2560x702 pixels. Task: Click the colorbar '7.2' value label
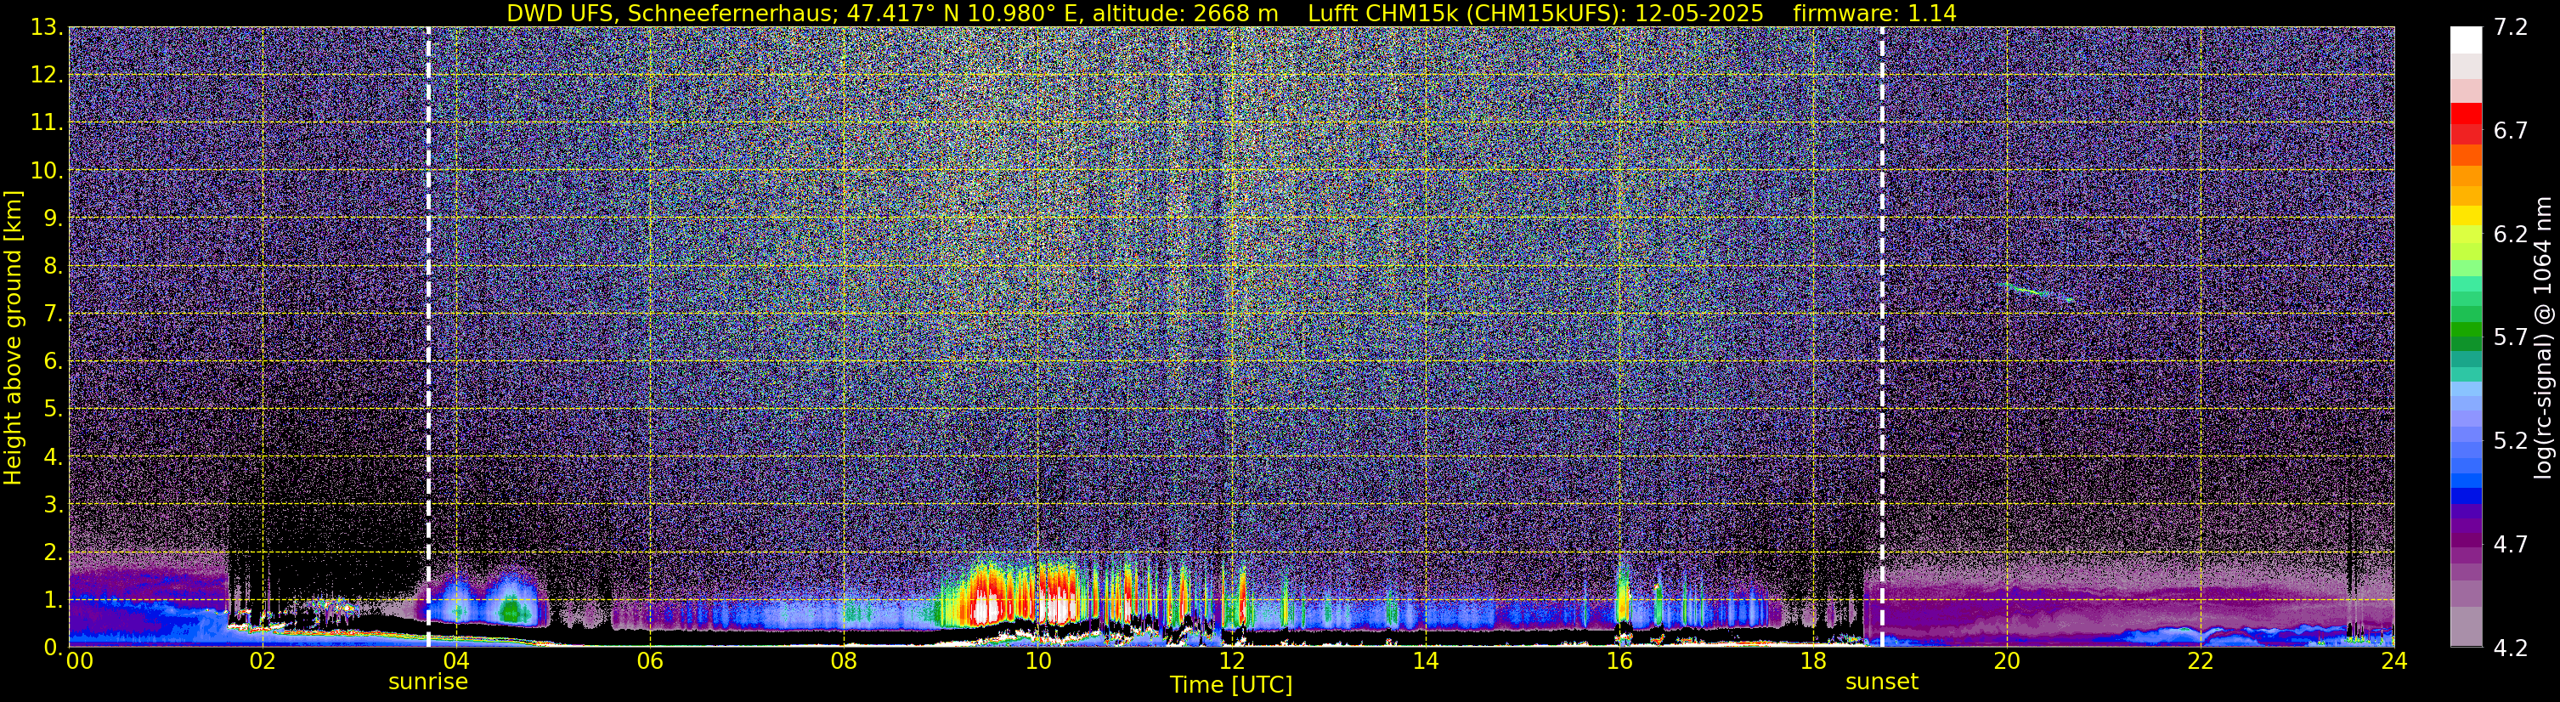click(2511, 27)
